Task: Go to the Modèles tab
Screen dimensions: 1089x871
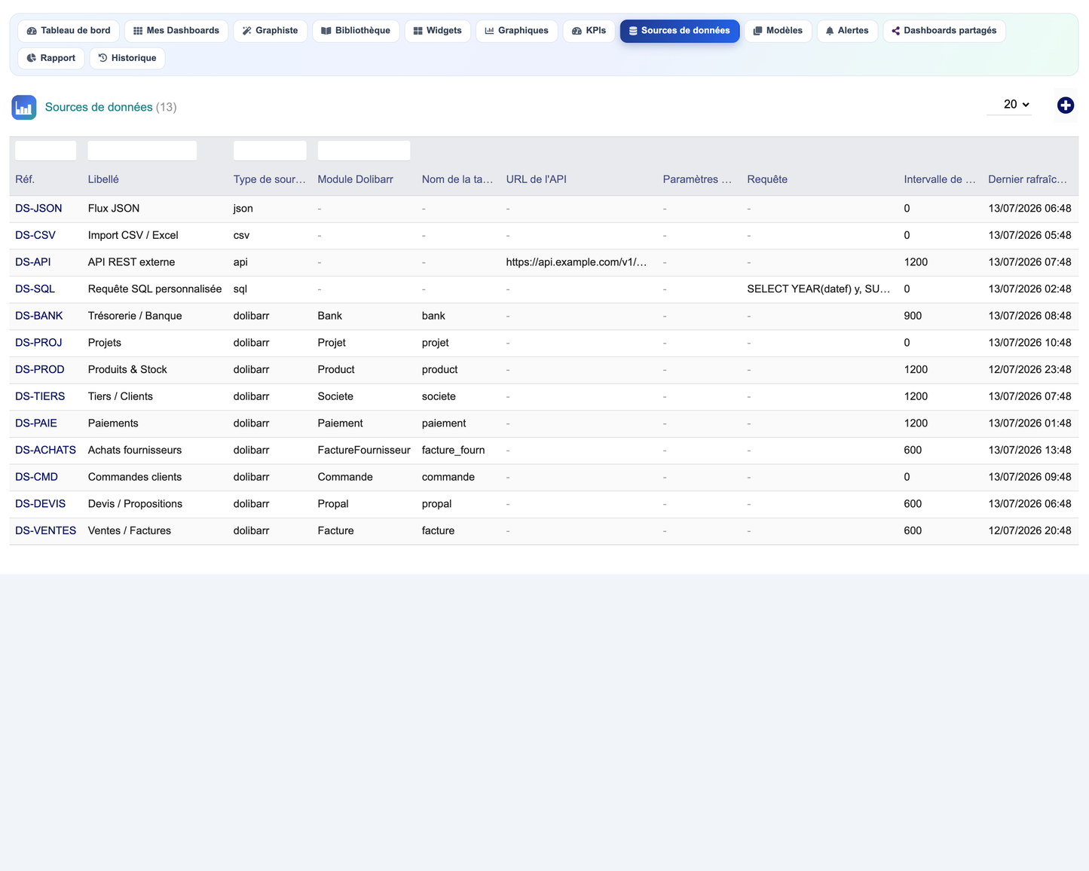Action: click(x=778, y=31)
